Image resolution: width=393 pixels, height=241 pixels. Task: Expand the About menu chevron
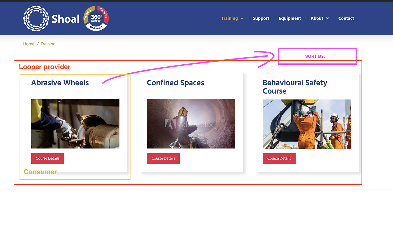point(328,18)
